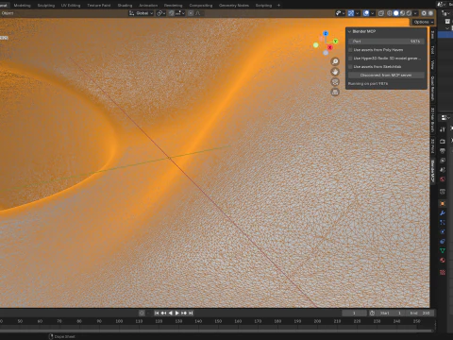The width and height of the screenshot is (453, 340).
Task: Open the Rendering workspace tab
Action: tap(173, 6)
